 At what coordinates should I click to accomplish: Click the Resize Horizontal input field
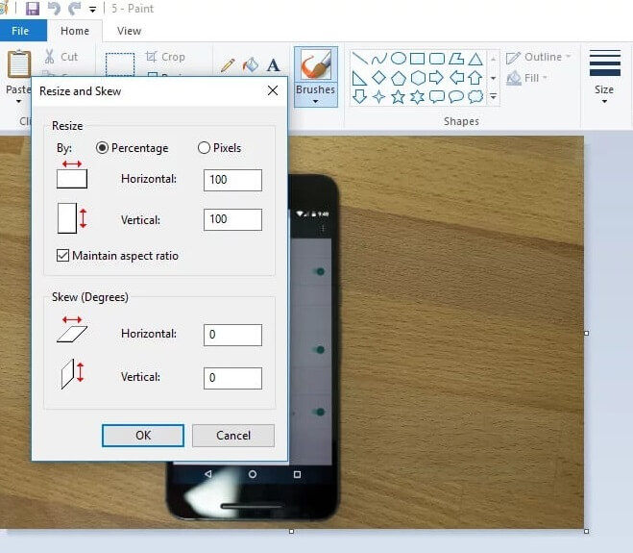point(232,180)
